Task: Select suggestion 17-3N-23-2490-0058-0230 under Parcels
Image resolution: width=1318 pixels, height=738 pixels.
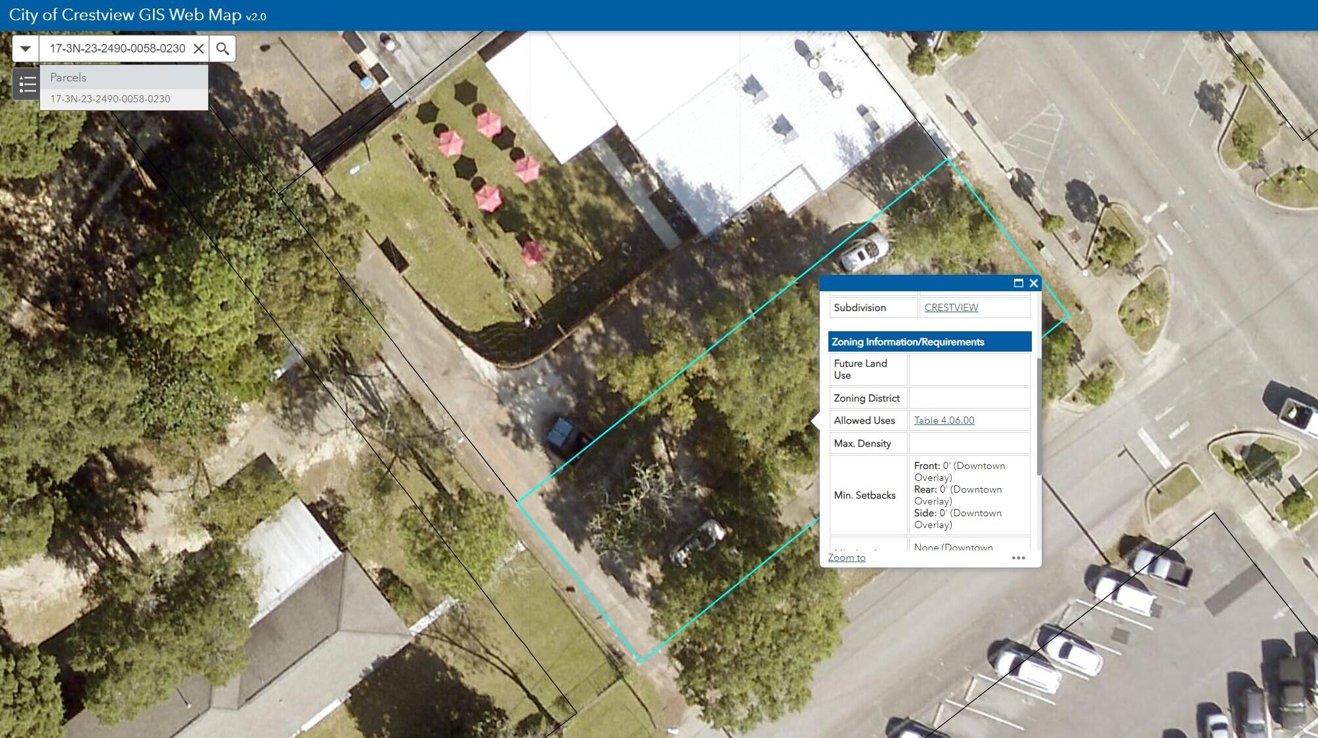Action: (110, 99)
